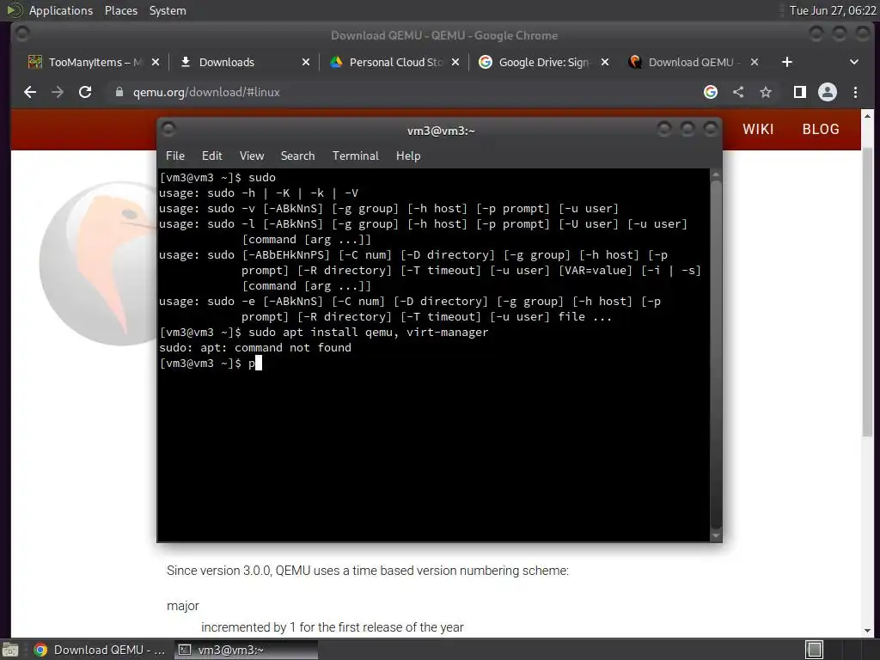This screenshot has height=660, width=880.
Task: Close Personal Cloud Storage tab
Action: [455, 62]
